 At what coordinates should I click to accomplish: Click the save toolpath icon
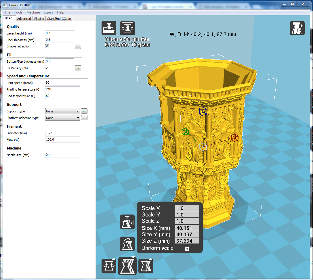tap(127, 28)
